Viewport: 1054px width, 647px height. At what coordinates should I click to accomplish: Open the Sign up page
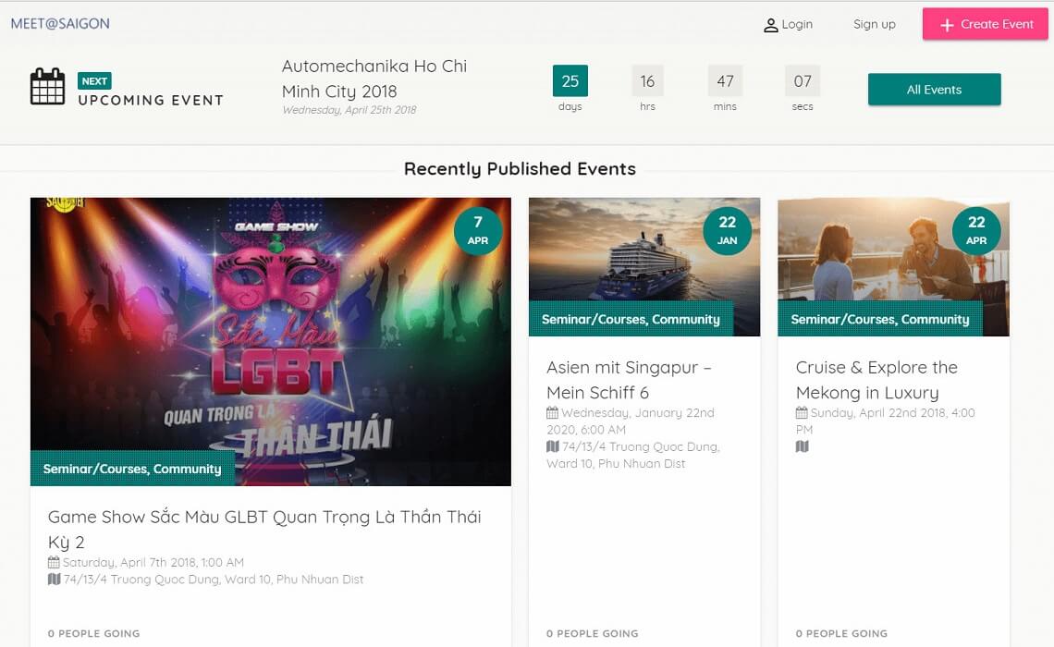pyautogui.click(x=874, y=24)
